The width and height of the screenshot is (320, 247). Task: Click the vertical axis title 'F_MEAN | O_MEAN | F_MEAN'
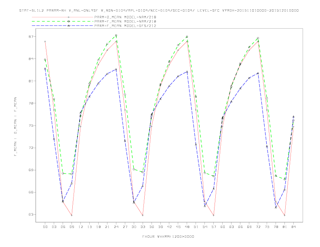tap(15, 127)
